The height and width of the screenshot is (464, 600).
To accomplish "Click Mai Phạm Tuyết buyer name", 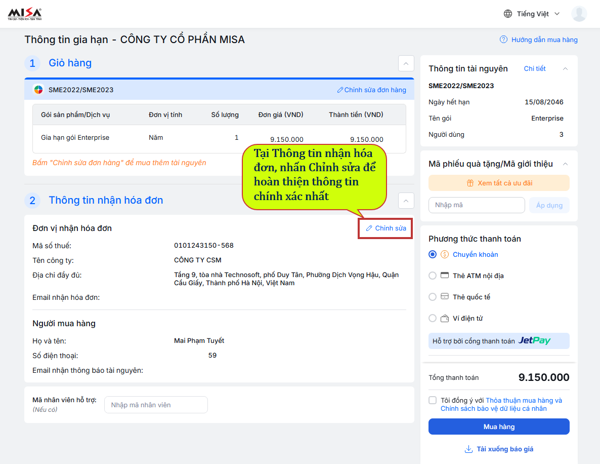I will click(199, 340).
